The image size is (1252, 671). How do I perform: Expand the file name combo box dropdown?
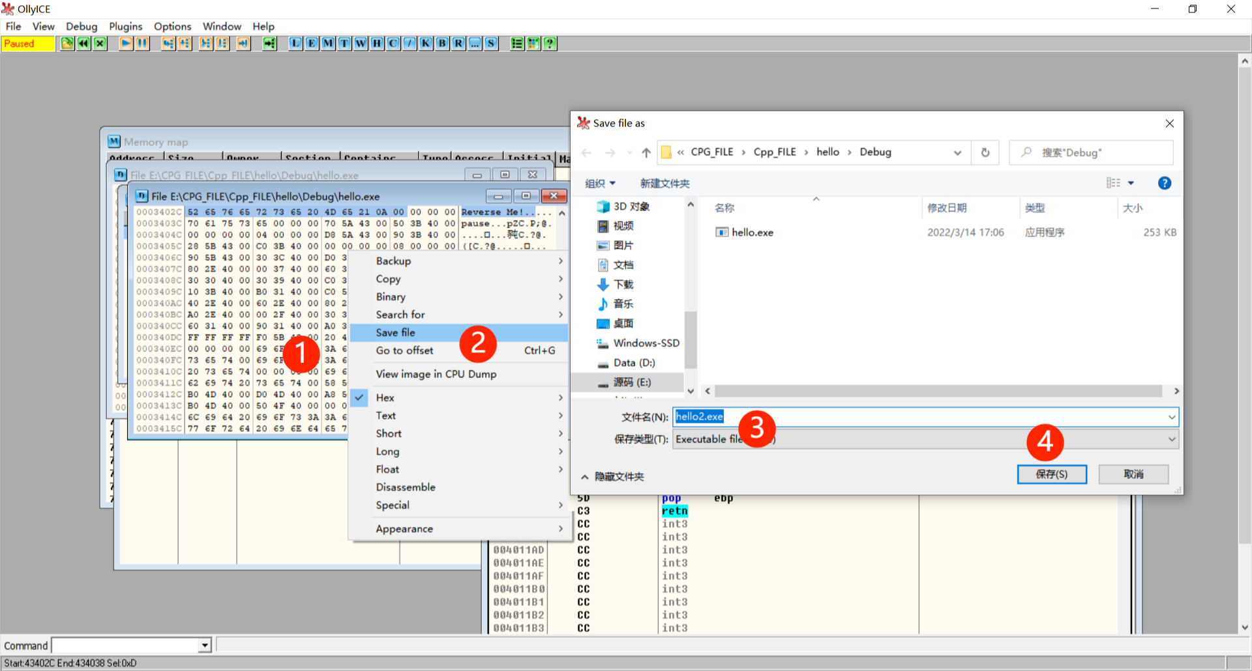[1171, 417]
